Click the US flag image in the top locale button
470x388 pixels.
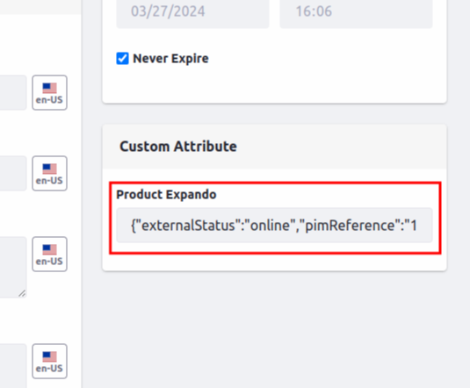click(x=49, y=88)
